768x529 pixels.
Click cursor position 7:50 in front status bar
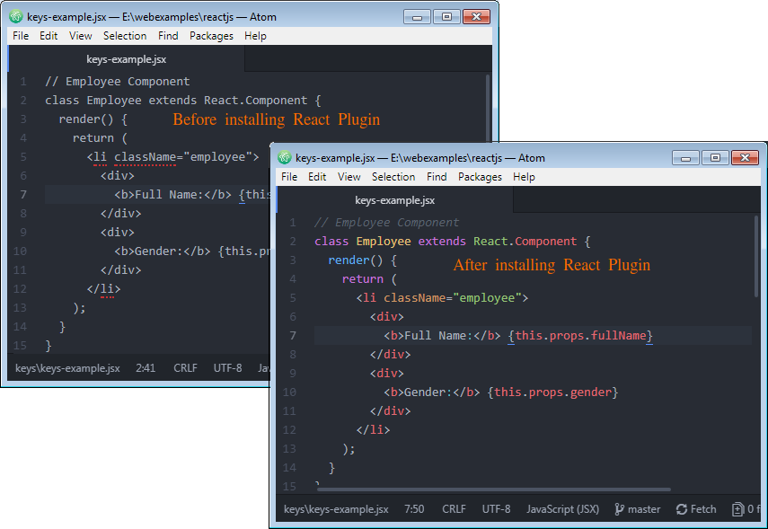[414, 509]
